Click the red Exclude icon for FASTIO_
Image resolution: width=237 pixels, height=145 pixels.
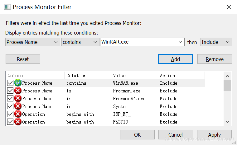point(18,122)
